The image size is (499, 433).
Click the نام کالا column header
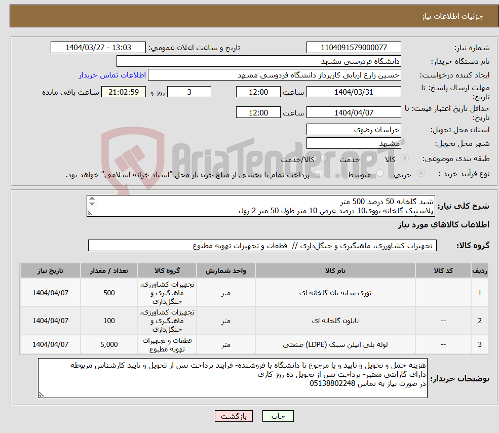pyautogui.click(x=335, y=270)
